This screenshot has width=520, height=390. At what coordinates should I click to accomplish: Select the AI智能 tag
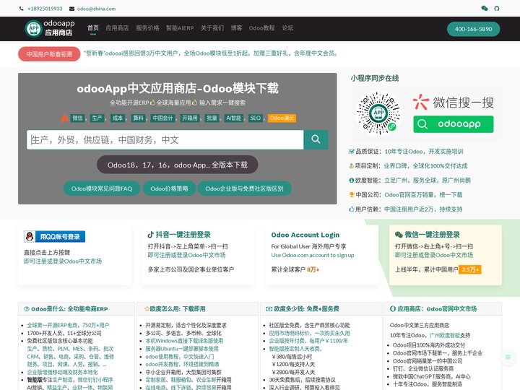234,118
